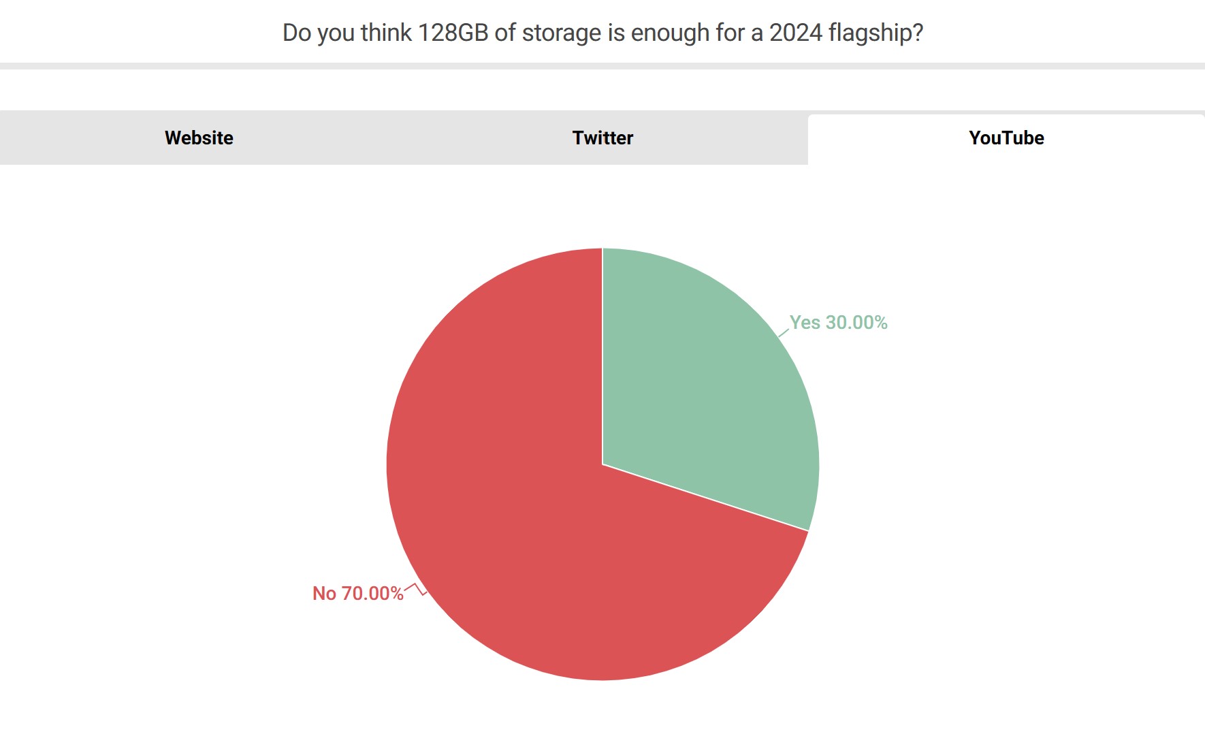Click the diagonal white border between slices
Screen dimensions: 1205x734
pyautogui.click(x=708, y=498)
